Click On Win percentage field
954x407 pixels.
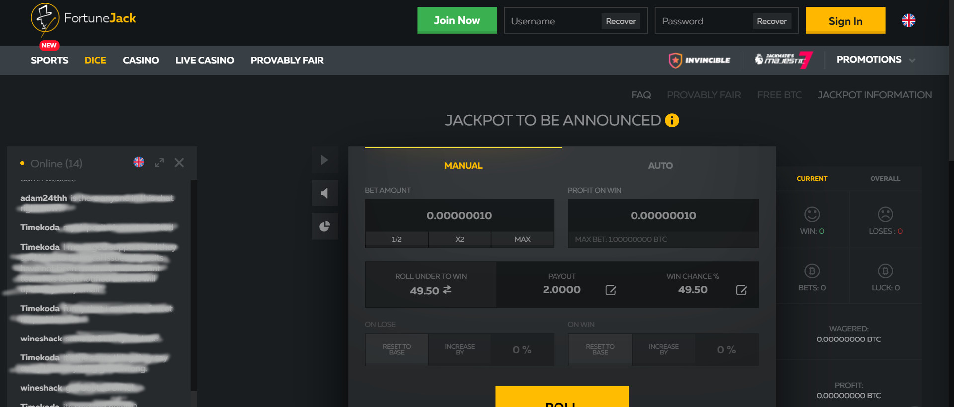[726, 349]
